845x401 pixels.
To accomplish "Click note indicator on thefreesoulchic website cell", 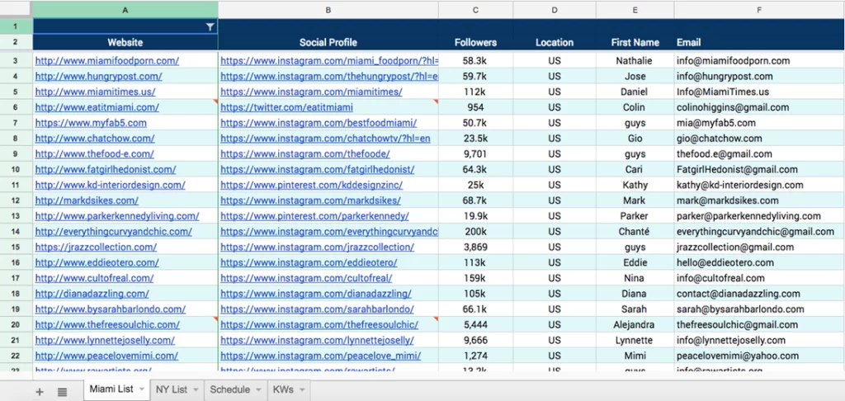I will coord(215,319).
